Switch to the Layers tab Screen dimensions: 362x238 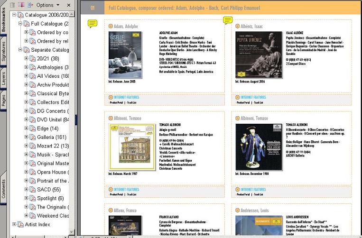tap(3, 78)
